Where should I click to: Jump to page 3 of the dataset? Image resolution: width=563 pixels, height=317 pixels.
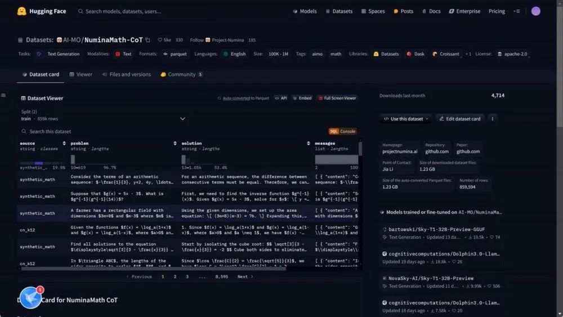click(187, 277)
